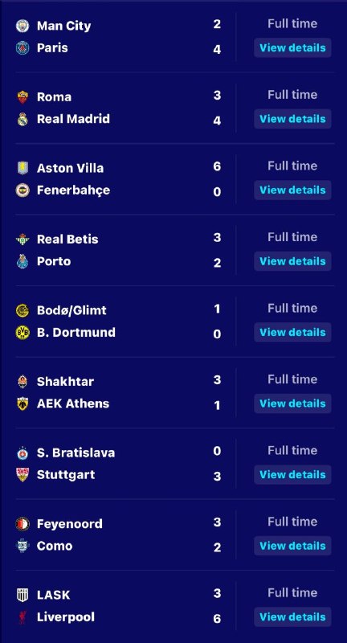View details for LASK vs Liverpool
The width and height of the screenshot is (347, 643).
point(292,616)
